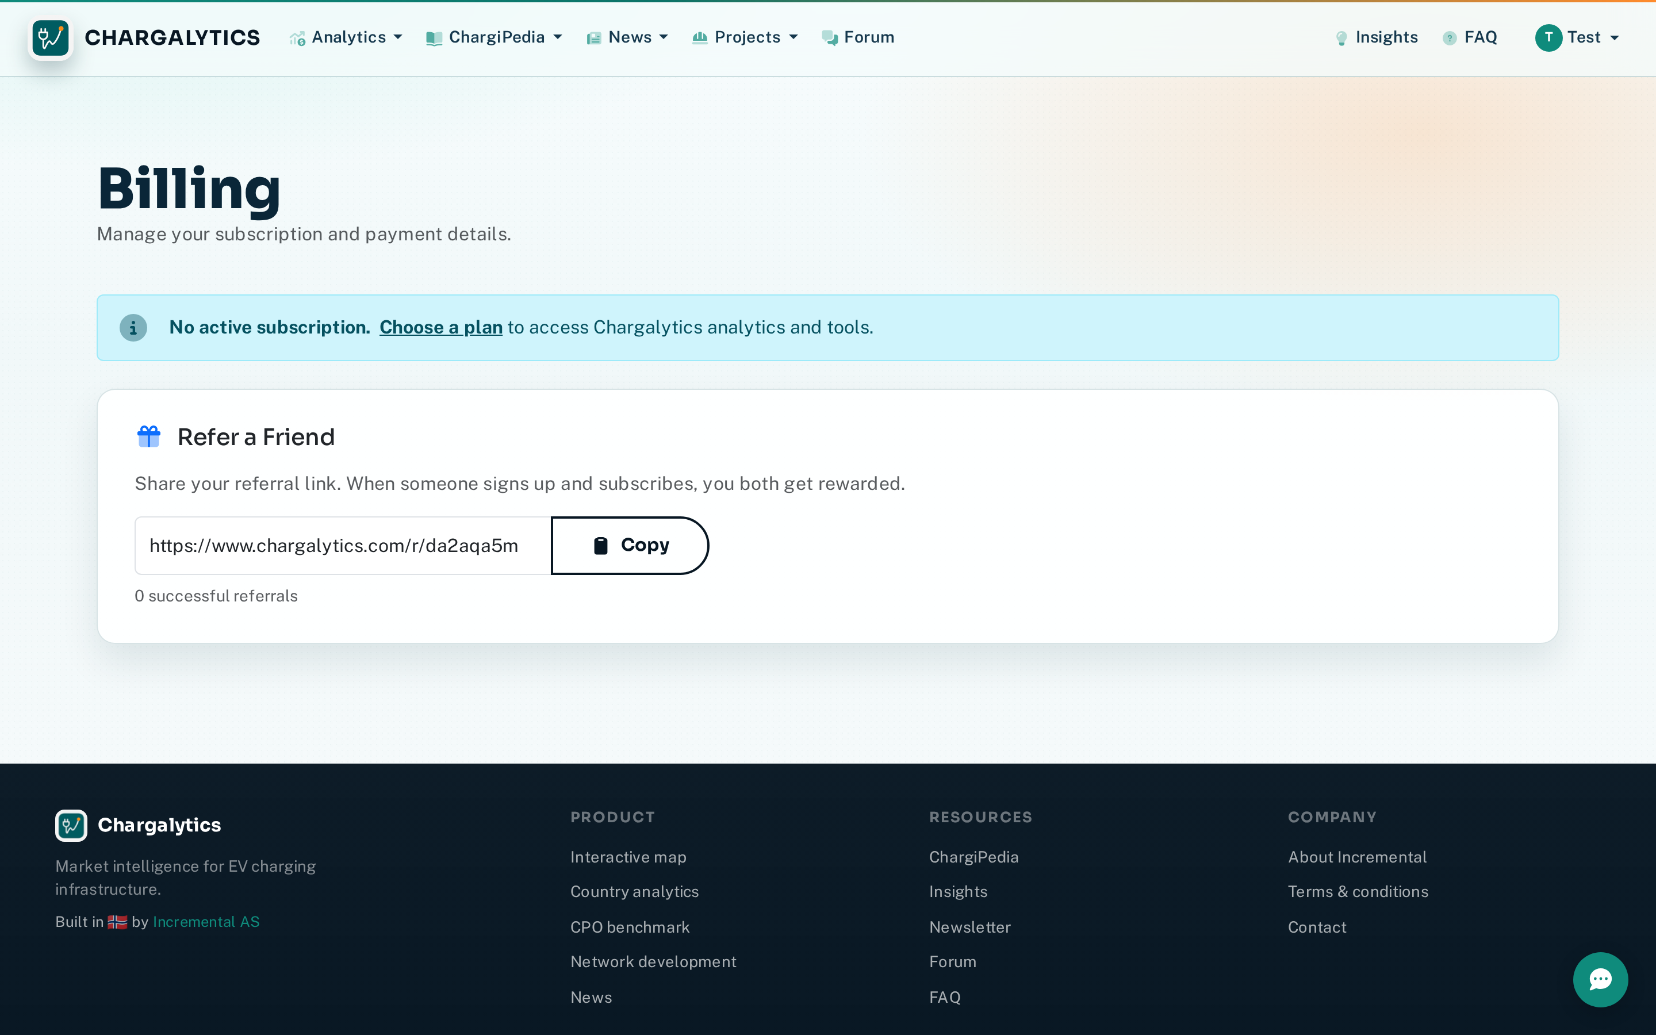Image resolution: width=1656 pixels, height=1035 pixels.
Task: Open CPO benchmark footer link
Action: (630, 927)
